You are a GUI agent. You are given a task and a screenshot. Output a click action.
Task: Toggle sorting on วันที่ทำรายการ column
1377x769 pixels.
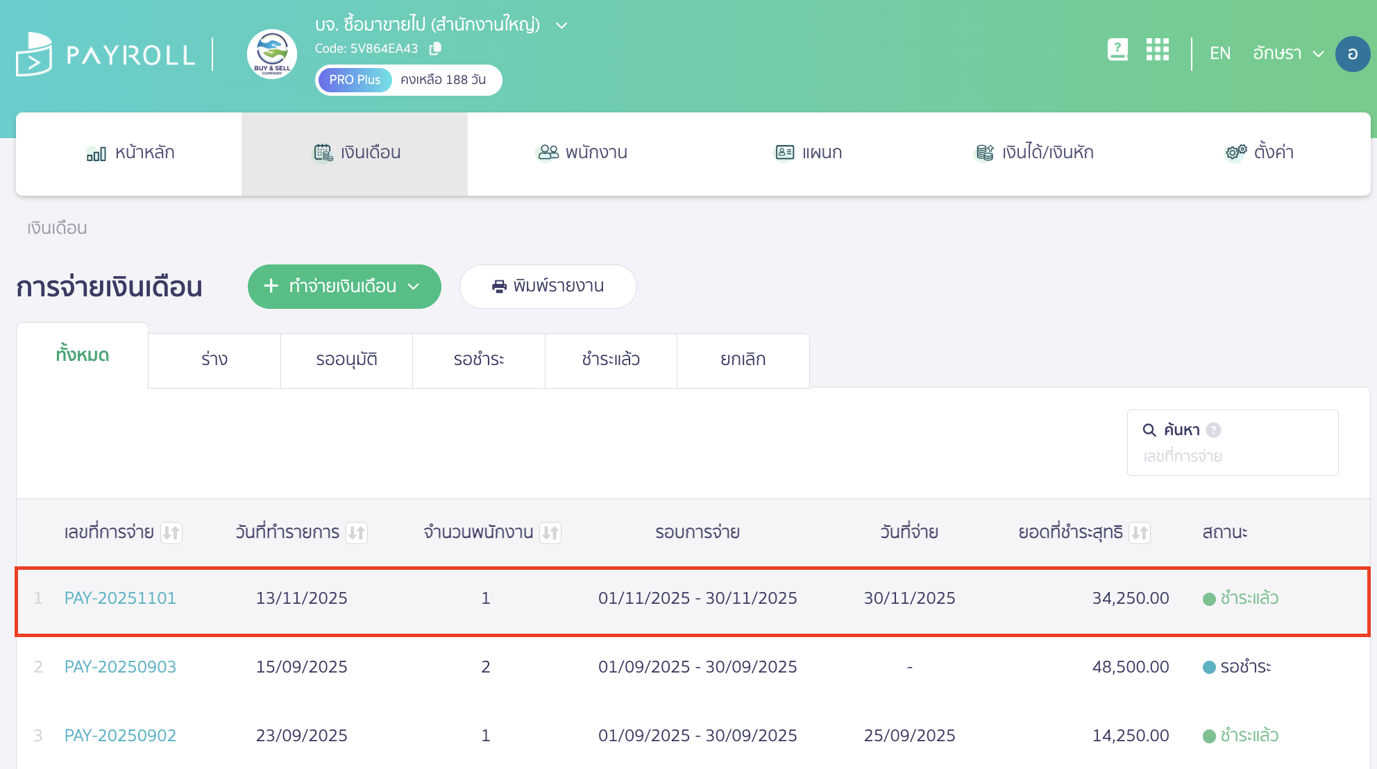pyautogui.click(x=357, y=532)
